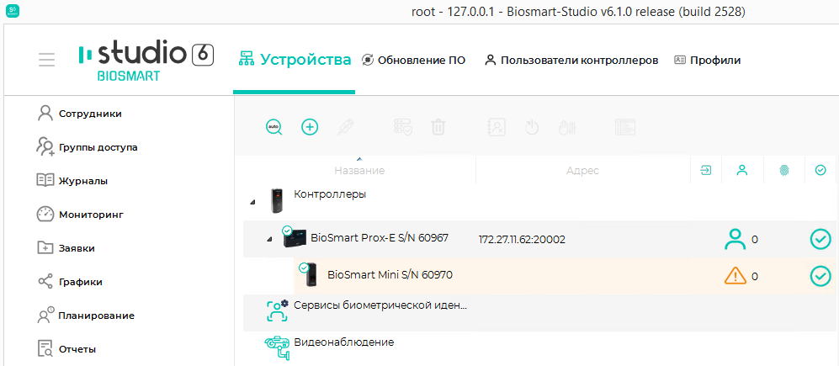Toggle the status checkmark for BioSmart Prox-E
The height and width of the screenshot is (366, 839).
[x=820, y=239]
